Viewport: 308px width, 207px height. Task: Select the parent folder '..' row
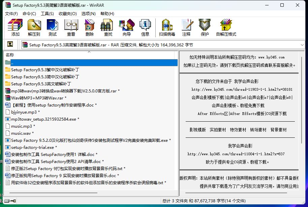91,63
